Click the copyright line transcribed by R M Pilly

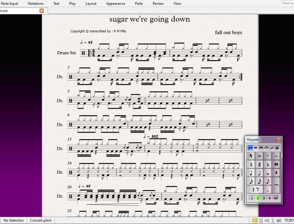click(x=98, y=31)
